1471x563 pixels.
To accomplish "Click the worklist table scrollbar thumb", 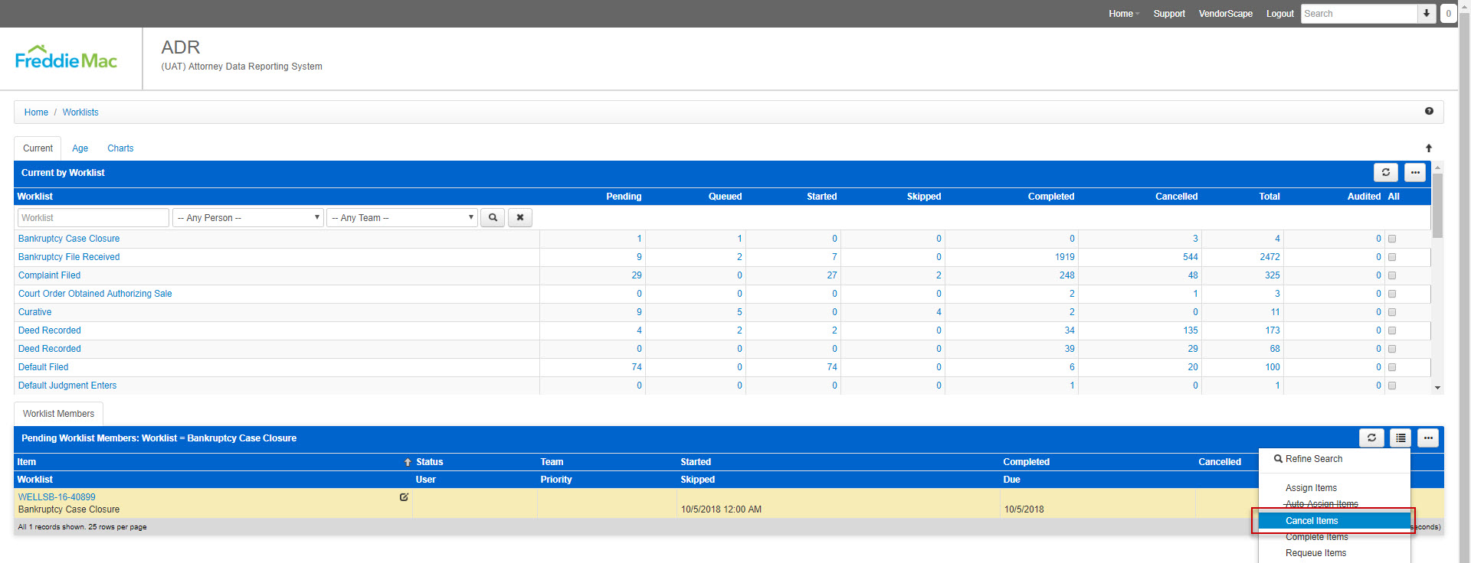I will pyautogui.click(x=1438, y=205).
